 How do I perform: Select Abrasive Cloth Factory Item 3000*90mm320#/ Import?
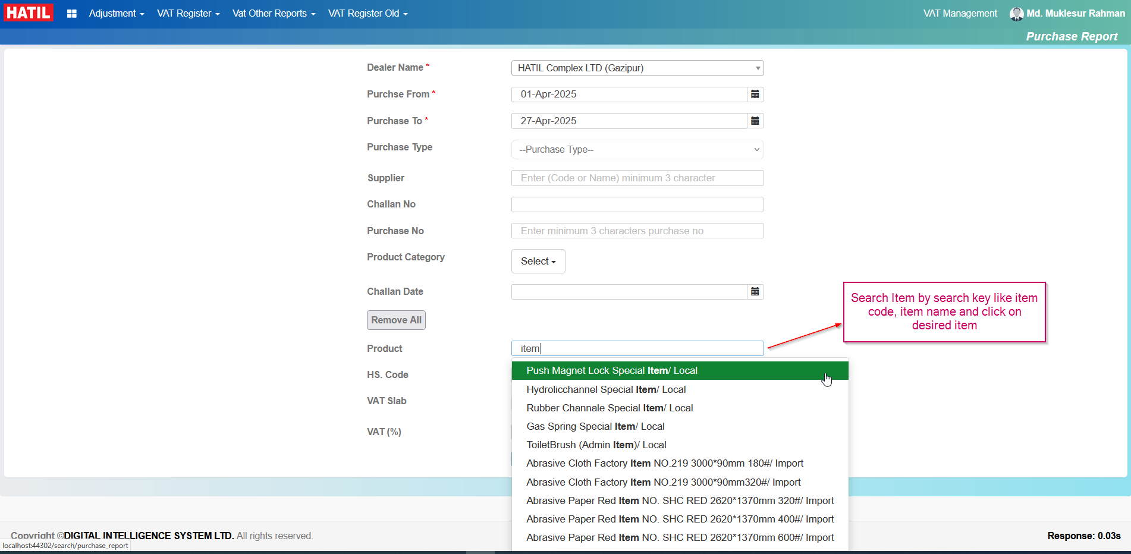coord(680,483)
